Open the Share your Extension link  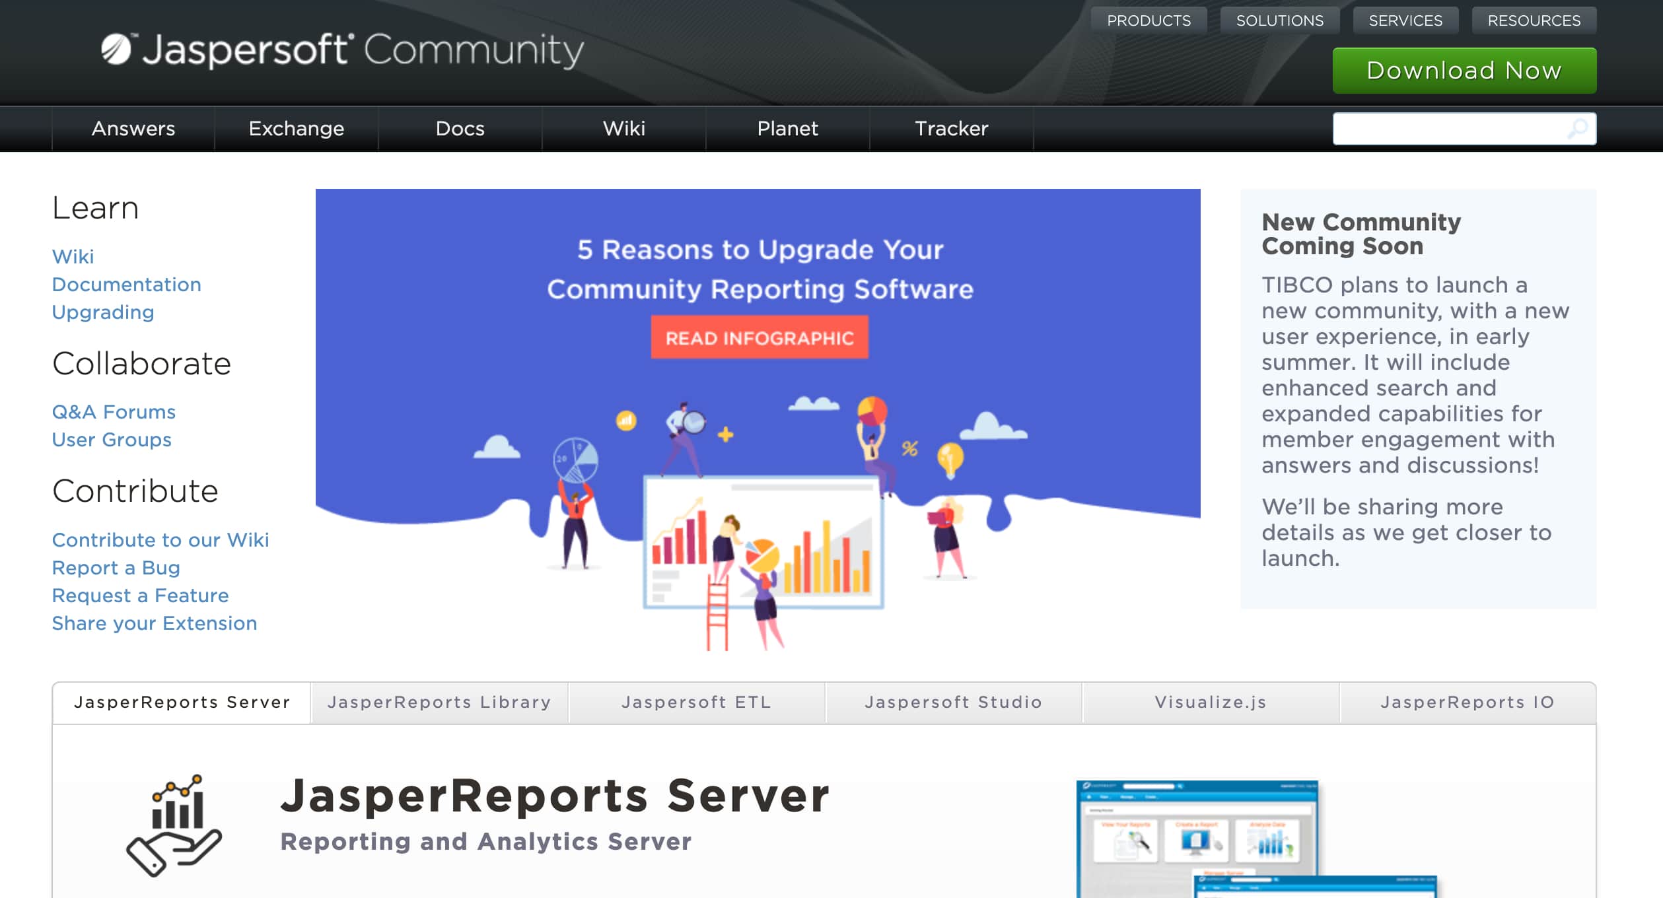tap(155, 623)
